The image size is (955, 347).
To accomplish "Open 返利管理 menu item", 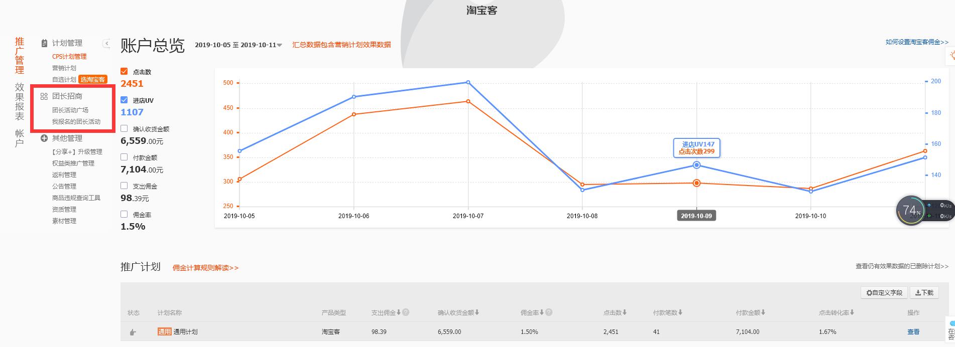I will click(x=64, y=175).
